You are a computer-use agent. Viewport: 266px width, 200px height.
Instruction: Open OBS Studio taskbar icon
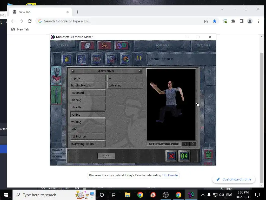point(166,195)
